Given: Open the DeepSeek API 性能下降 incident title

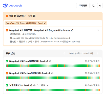Looking at the screenshot, I should 41,30.
